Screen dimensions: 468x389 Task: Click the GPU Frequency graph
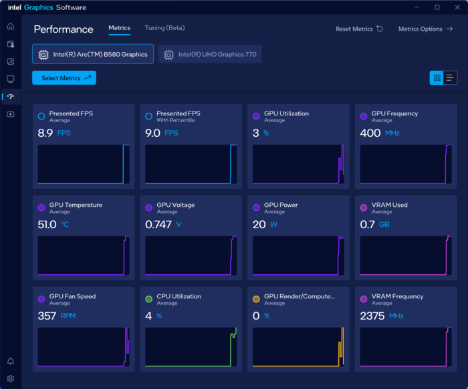coord(406,164)
